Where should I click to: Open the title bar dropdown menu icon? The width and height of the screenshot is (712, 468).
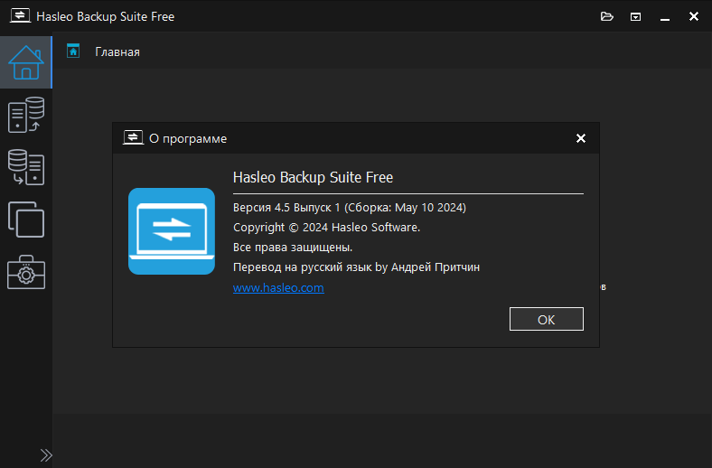coord(636,17)
